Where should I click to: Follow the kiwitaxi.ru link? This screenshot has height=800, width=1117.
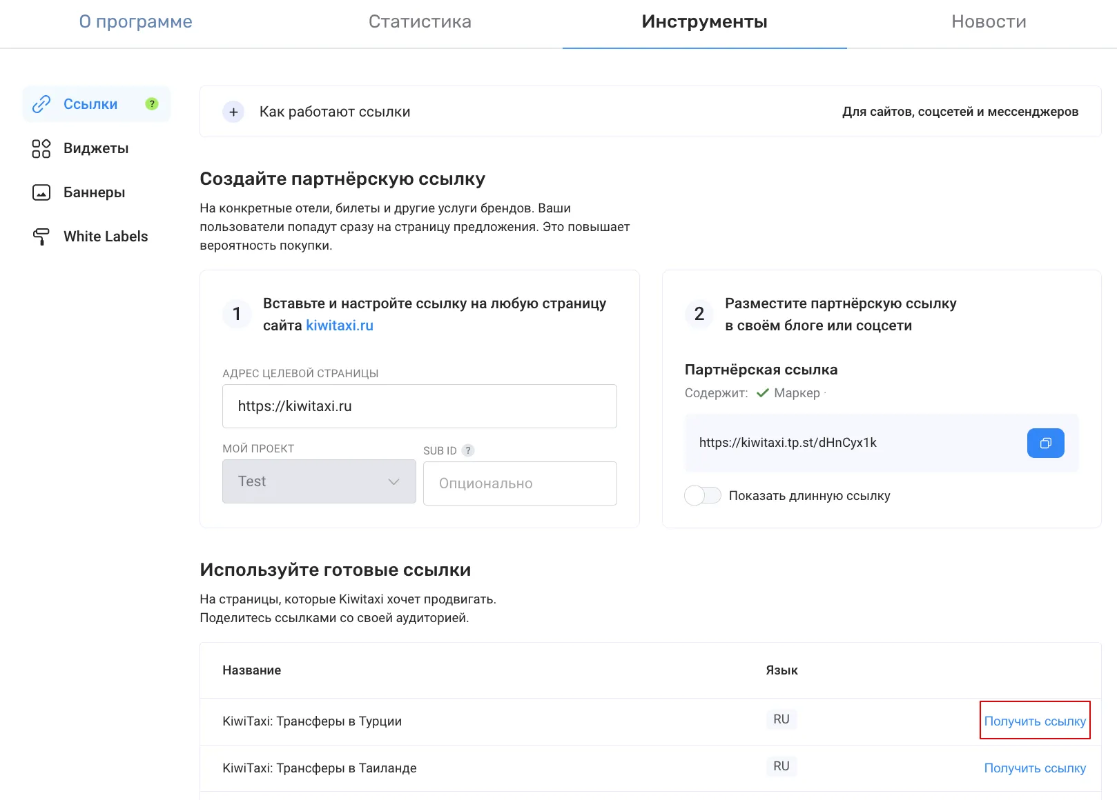pyautogui.click(x=340, y=326)
